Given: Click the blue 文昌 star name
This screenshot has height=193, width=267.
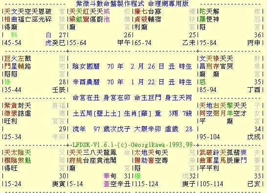Looking at the screenshot, I should pos(202,62).
